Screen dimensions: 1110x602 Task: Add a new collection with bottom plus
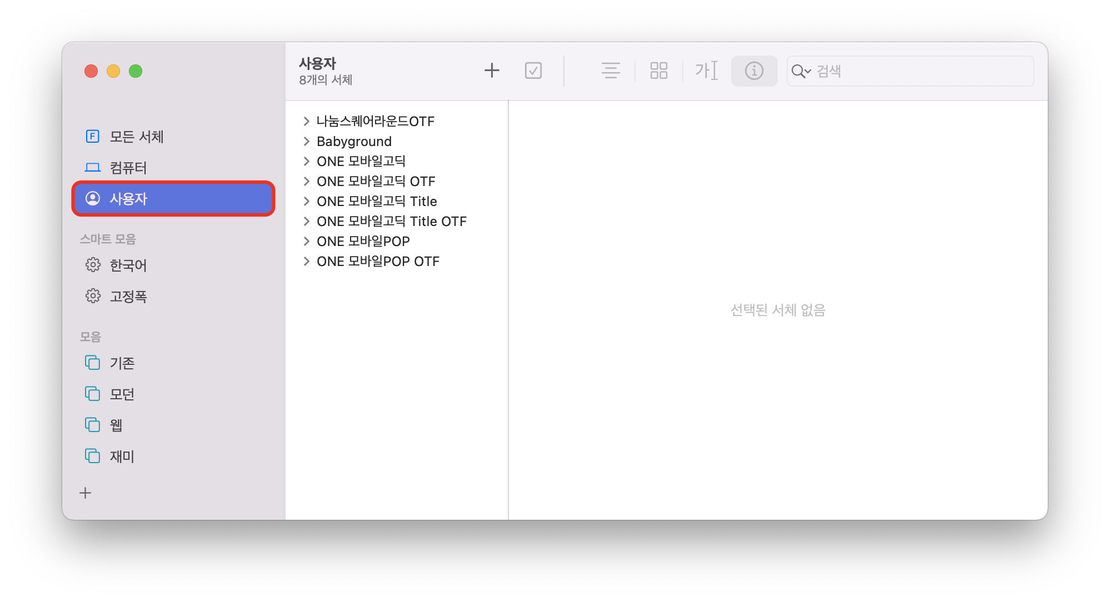click(x=86, y=493)
